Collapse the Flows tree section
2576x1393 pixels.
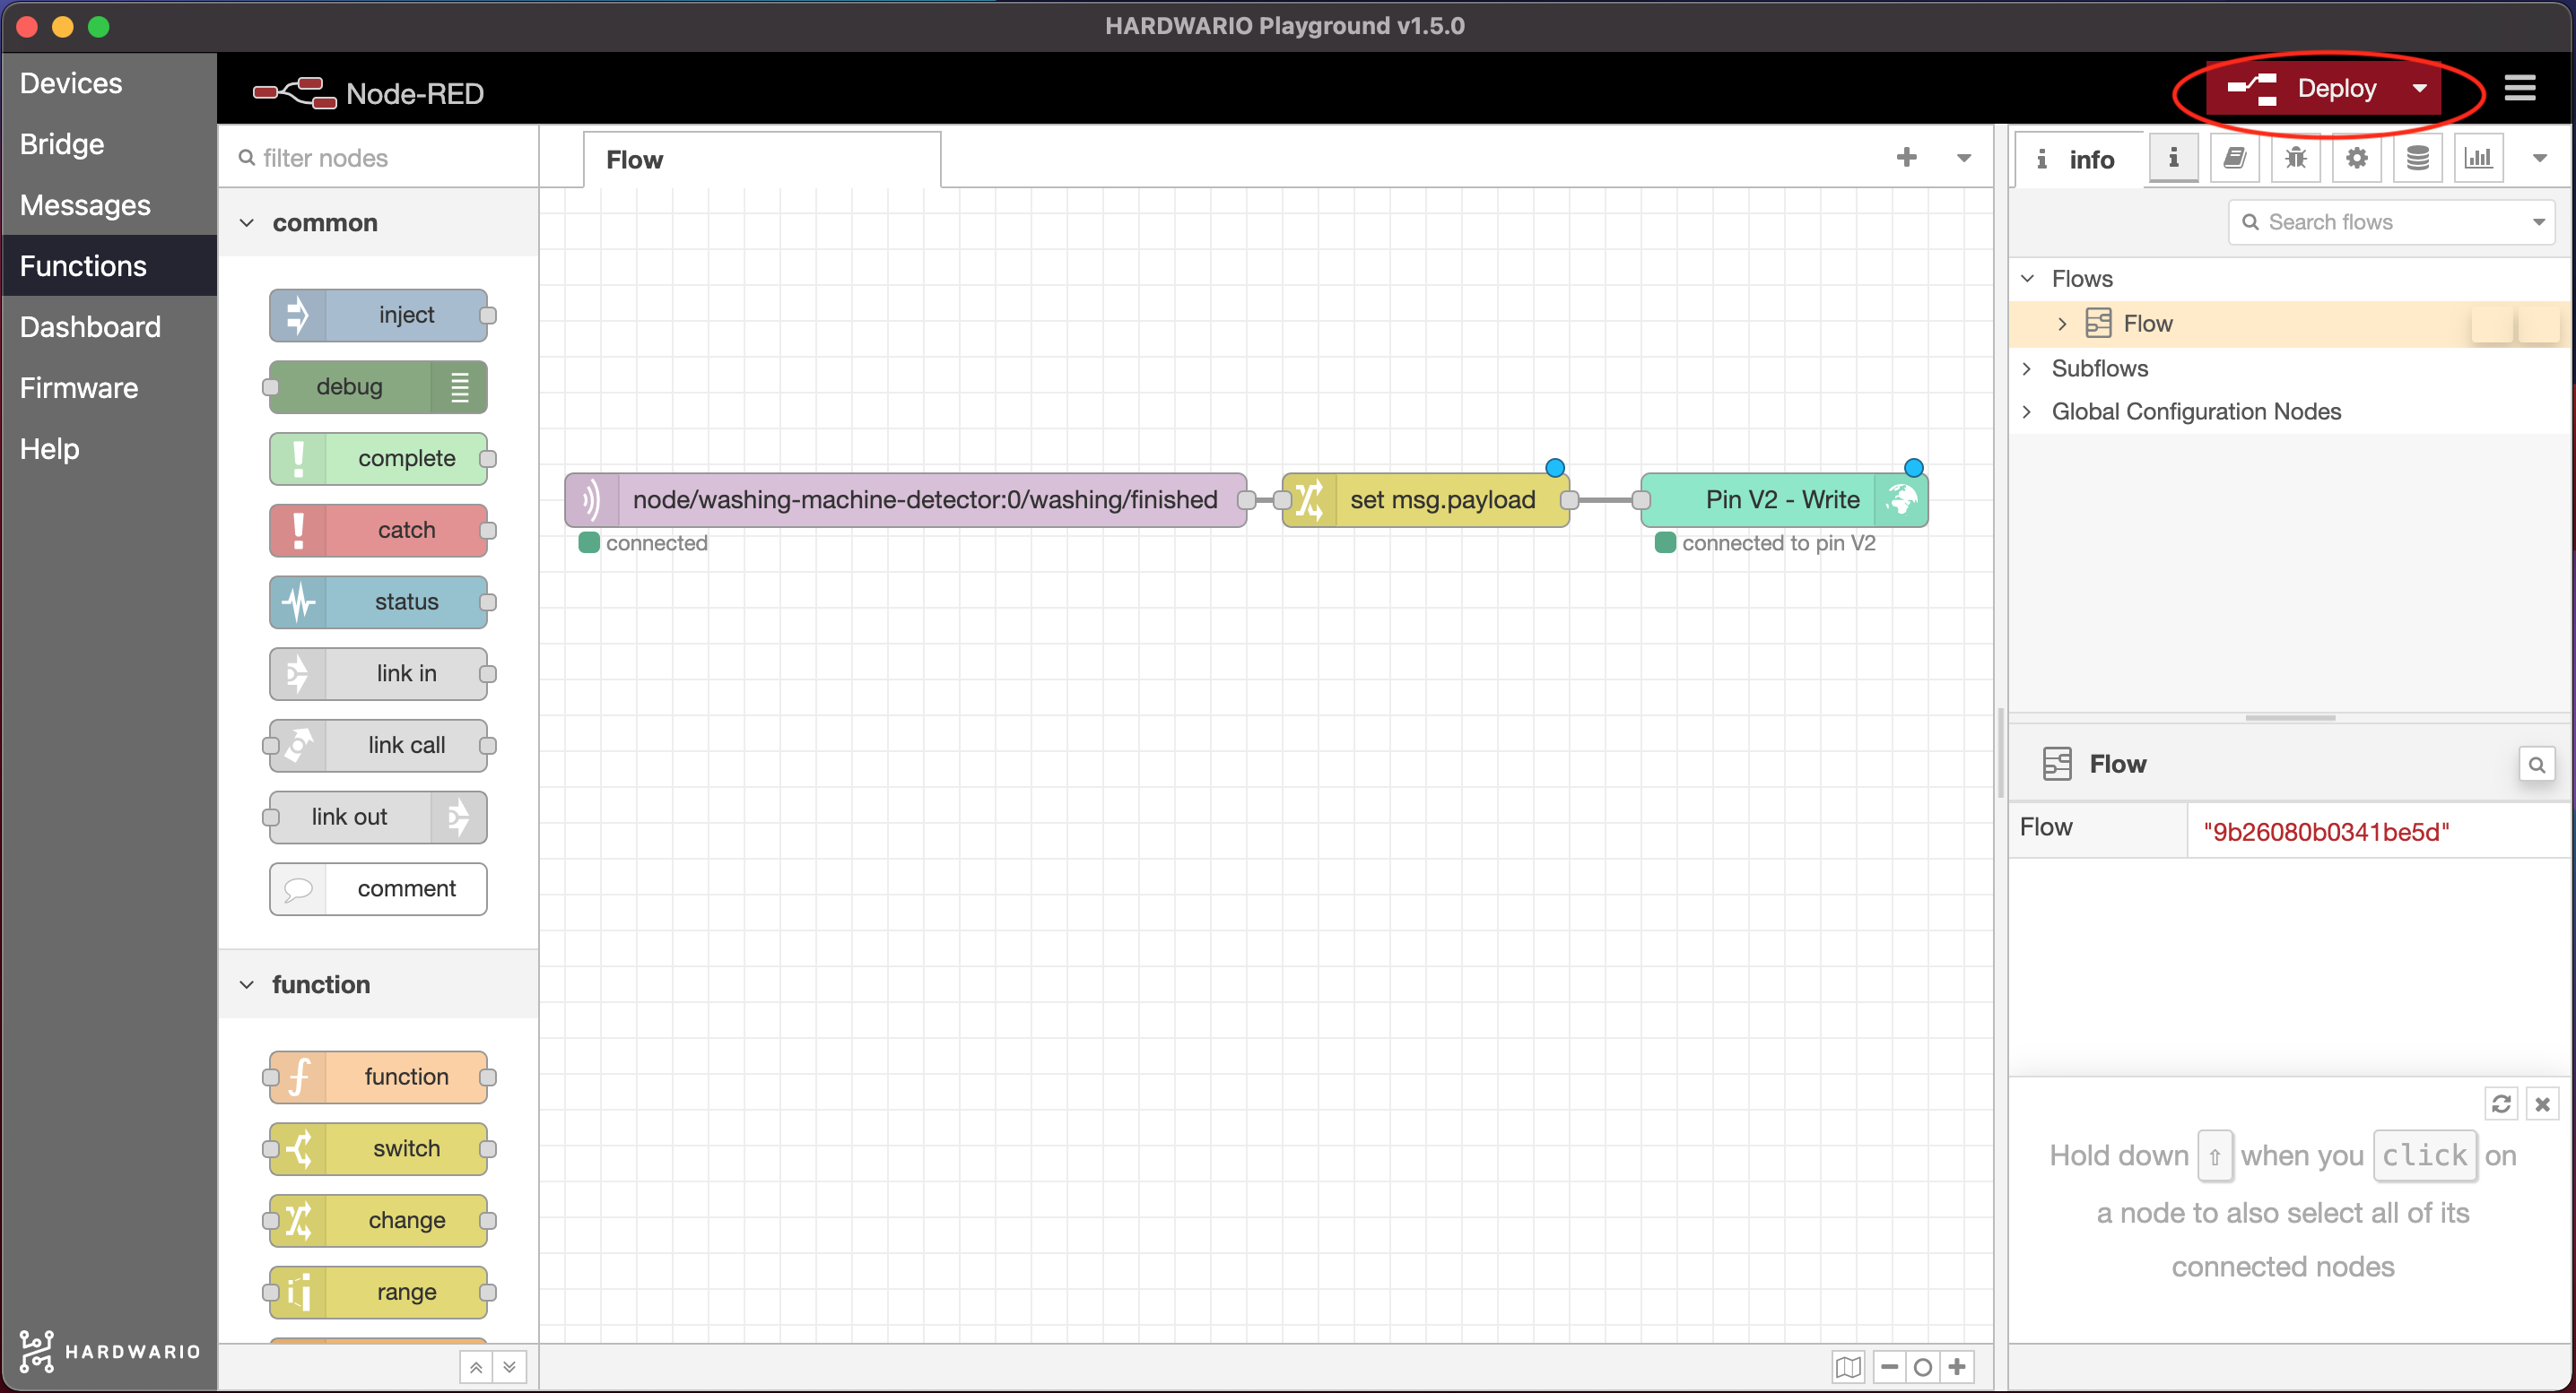pos(2028,279)
